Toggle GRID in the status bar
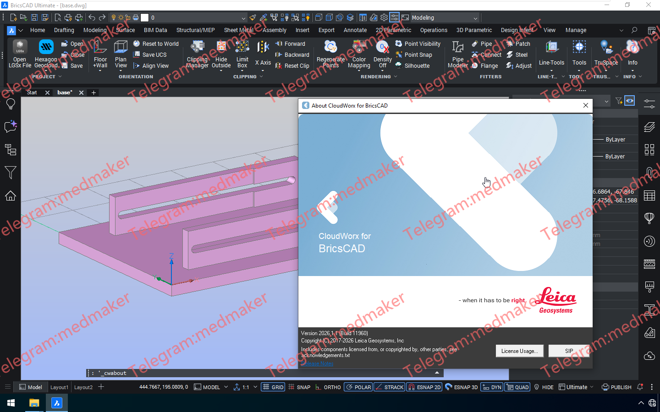The image size is (660, 412). [273, 387]
